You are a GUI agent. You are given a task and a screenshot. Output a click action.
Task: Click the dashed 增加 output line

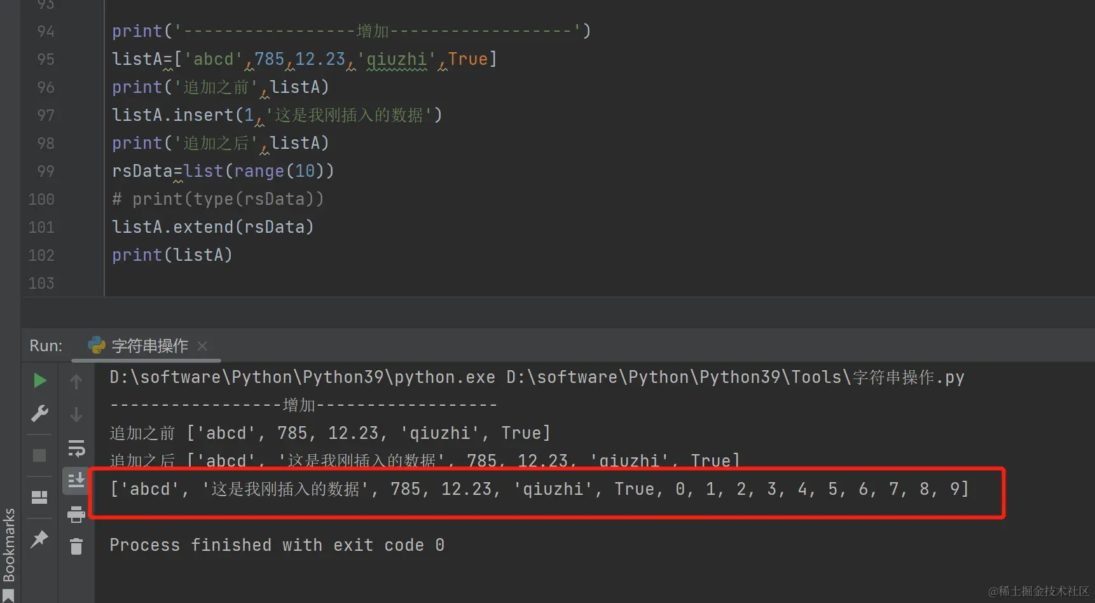(x=303, y=405)
